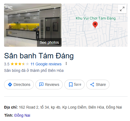
Task: Click the Sân banh Tám Đáng title
Action: [39, 56]
